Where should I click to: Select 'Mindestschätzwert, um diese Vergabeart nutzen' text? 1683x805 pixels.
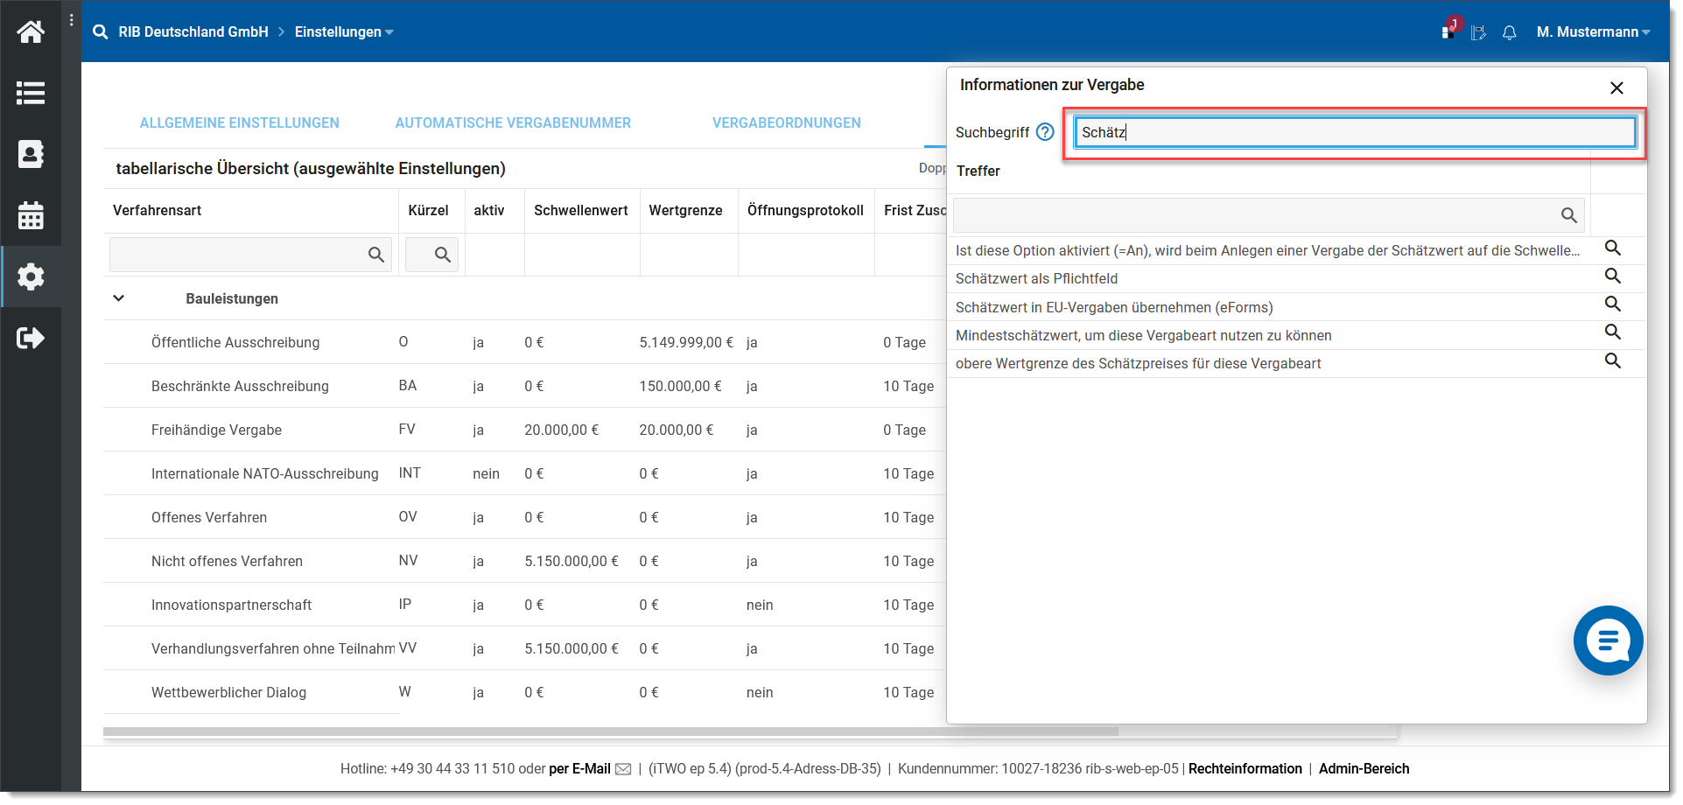point(1143,336)
